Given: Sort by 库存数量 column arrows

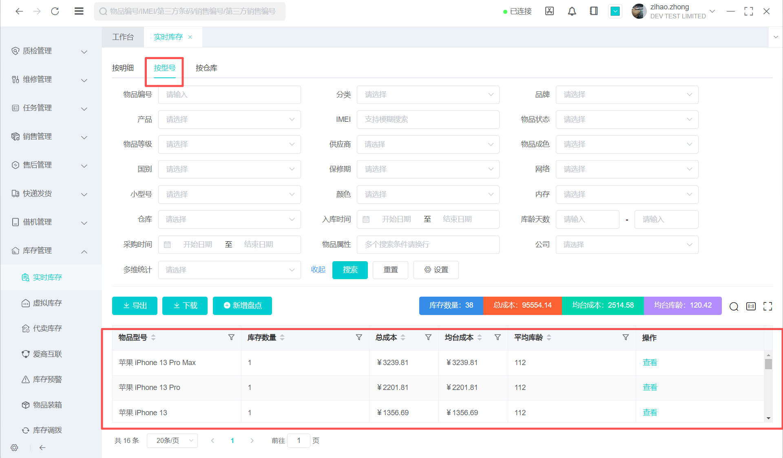Looking at the screenshot, I should coord(282,337).
